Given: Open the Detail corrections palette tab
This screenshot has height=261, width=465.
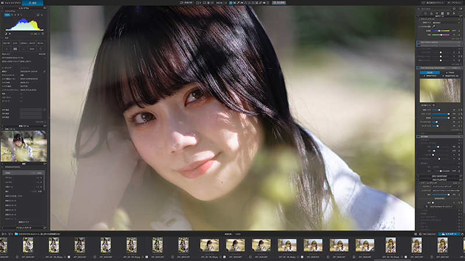Looking at the screenshot, I should click(x=437, y=13).
